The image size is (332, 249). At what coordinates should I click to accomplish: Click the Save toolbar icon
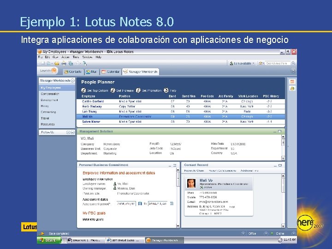pos(43,63)
